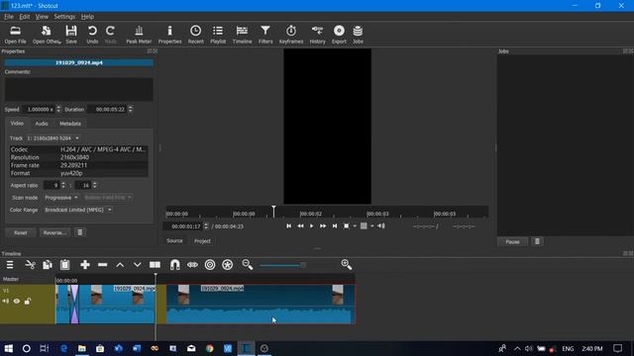Click the Reverse... button
The image size is (634, 356).
pos(54,233)
